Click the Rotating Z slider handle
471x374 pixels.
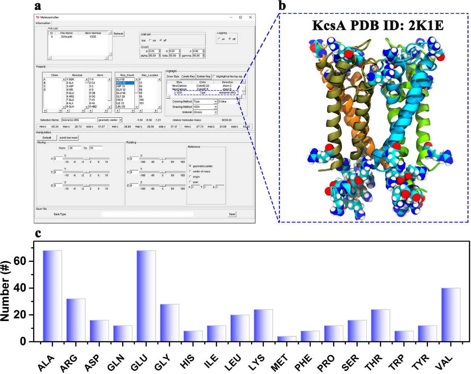[x=163, y=185]
